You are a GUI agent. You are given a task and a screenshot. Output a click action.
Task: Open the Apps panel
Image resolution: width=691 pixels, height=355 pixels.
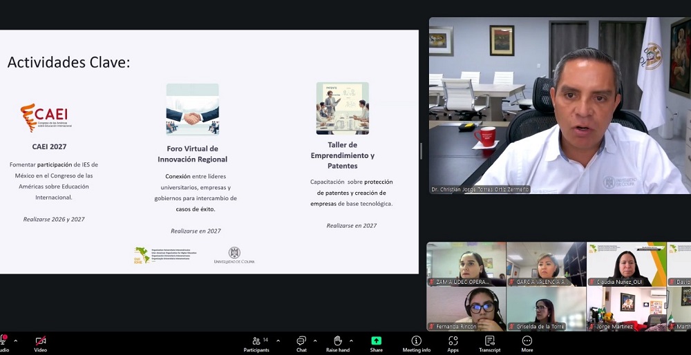453,343
